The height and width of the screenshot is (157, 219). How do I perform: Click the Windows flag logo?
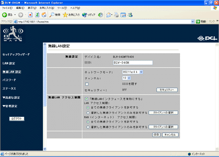215,8
